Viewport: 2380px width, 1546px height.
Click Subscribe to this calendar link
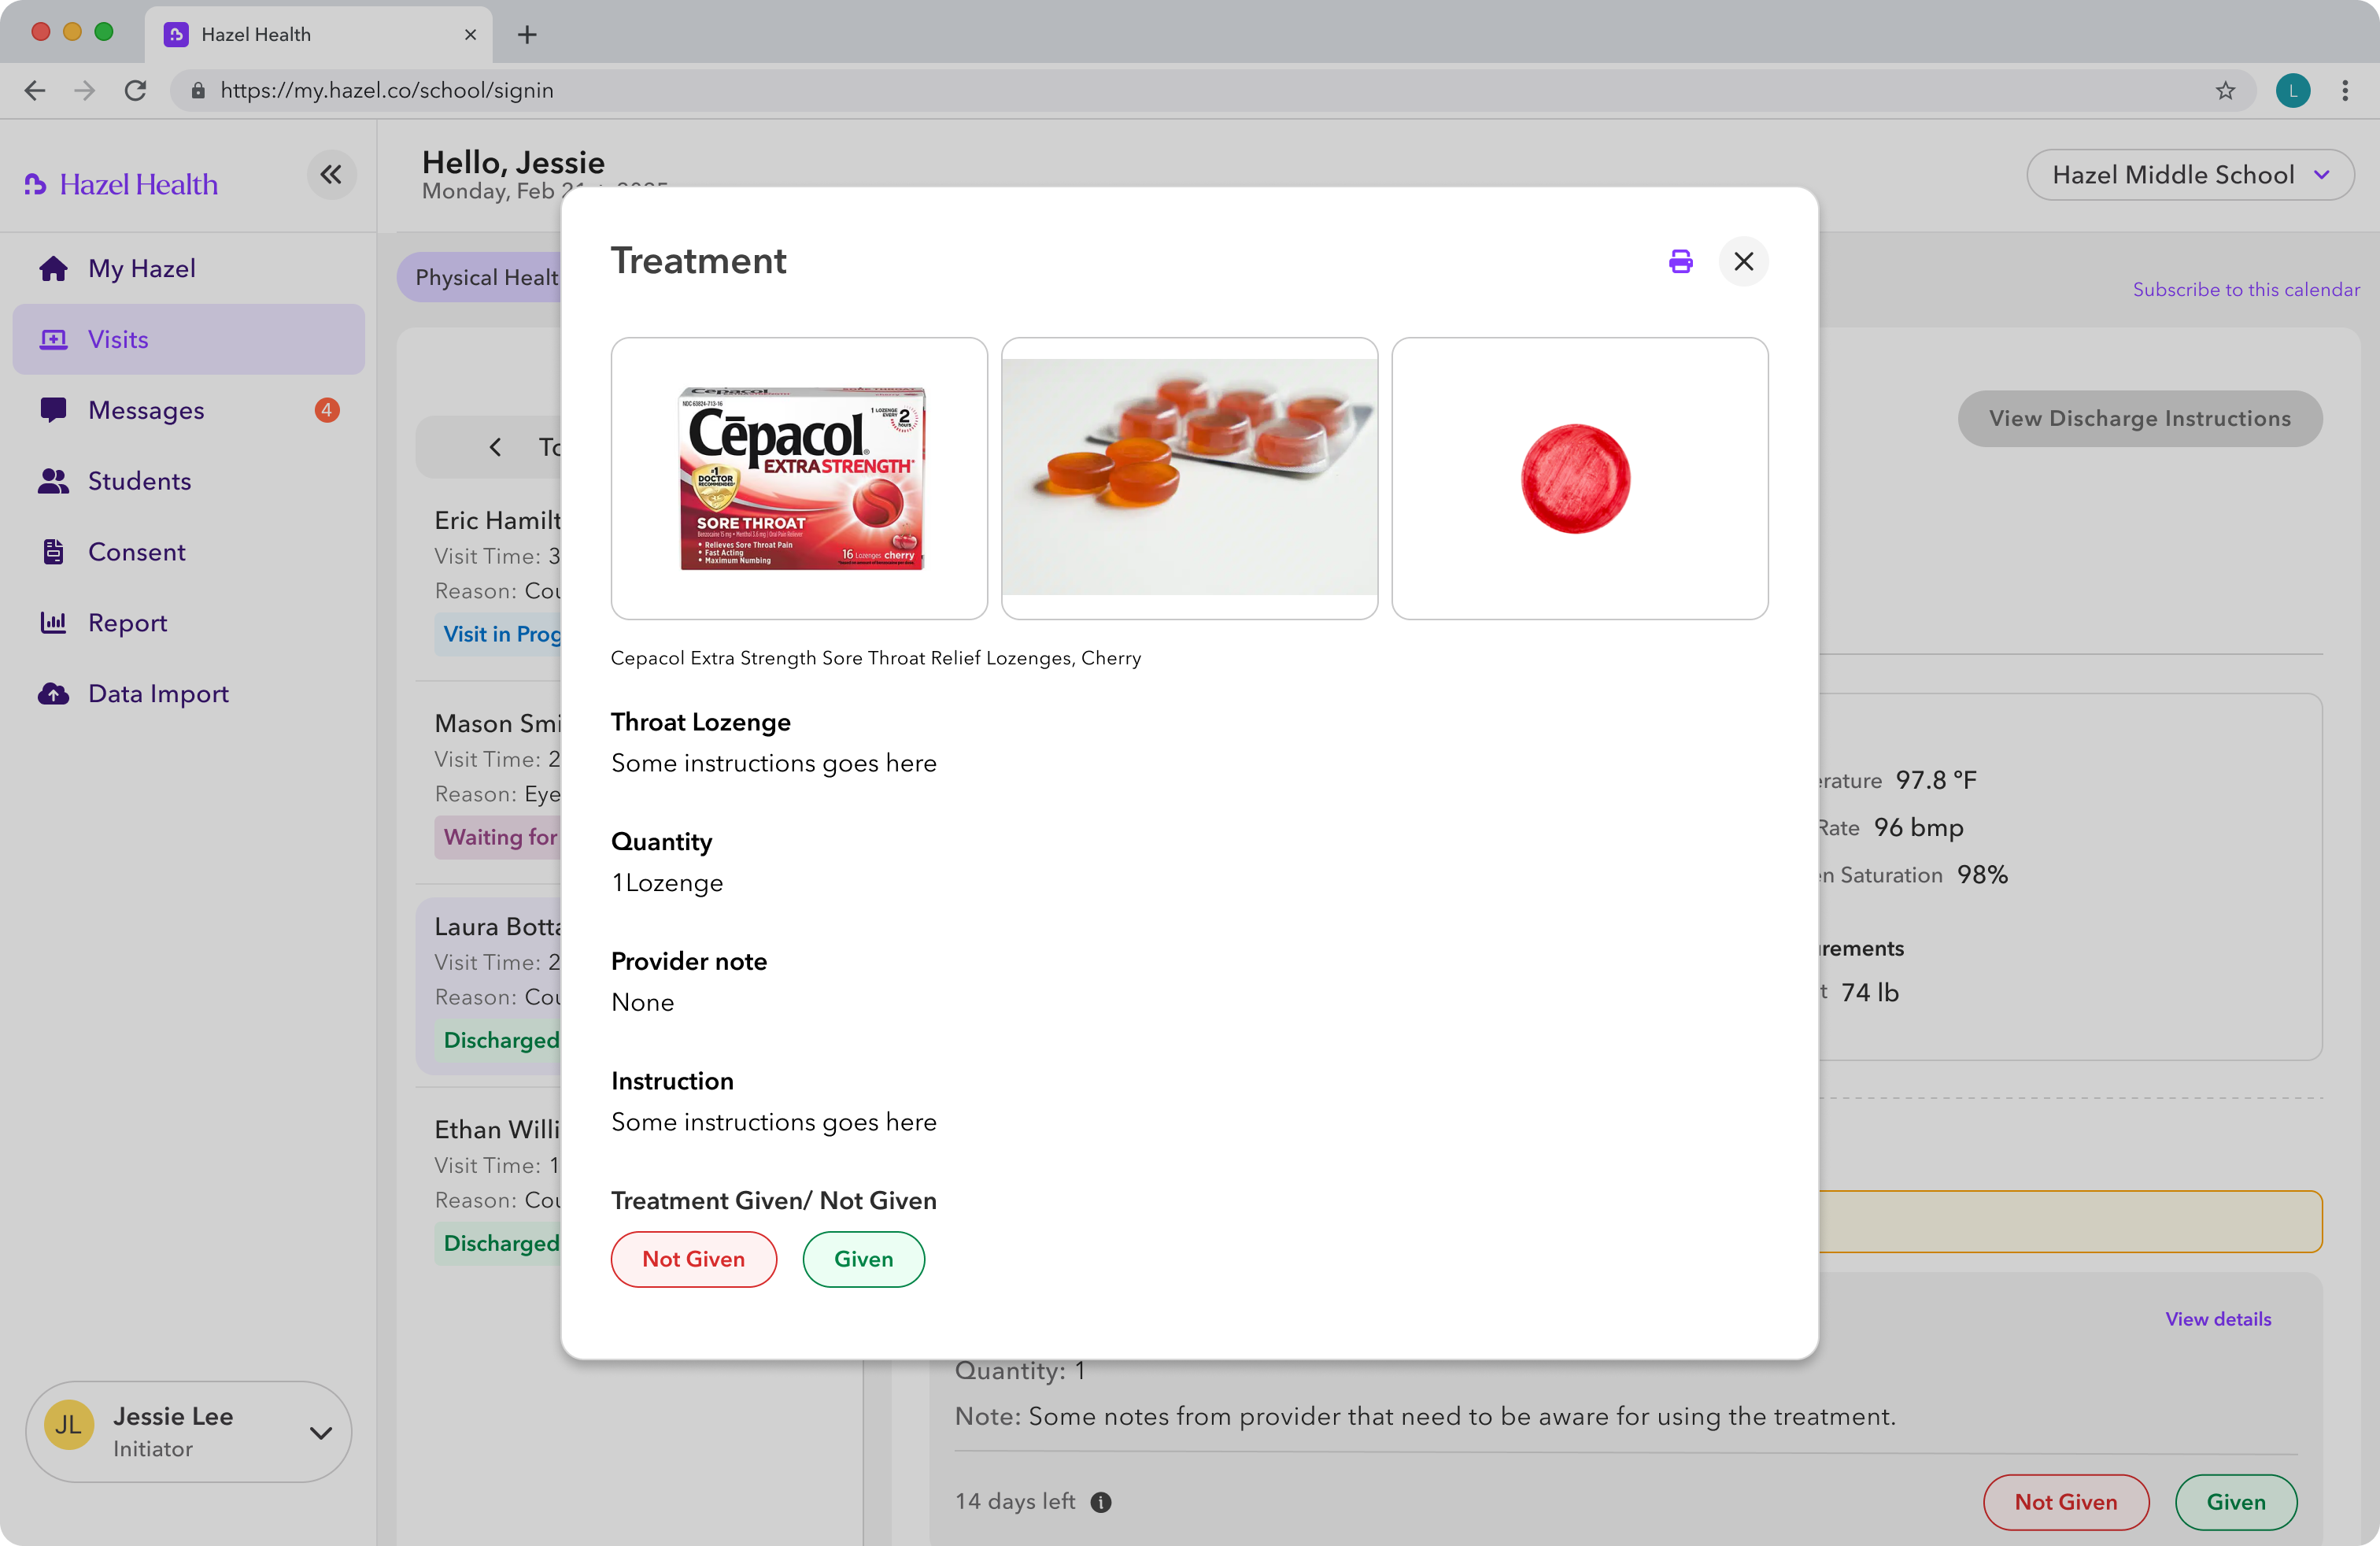pyautogui.click(x=2245, y=289)
